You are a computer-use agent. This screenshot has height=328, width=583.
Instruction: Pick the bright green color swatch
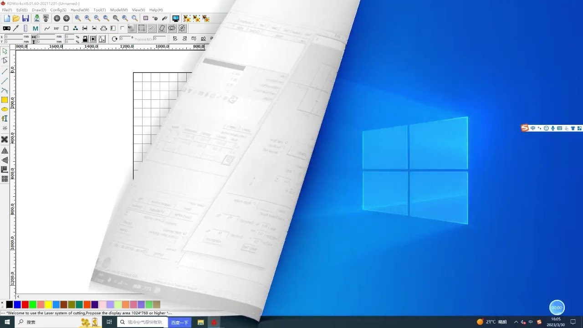click(33, 304)
